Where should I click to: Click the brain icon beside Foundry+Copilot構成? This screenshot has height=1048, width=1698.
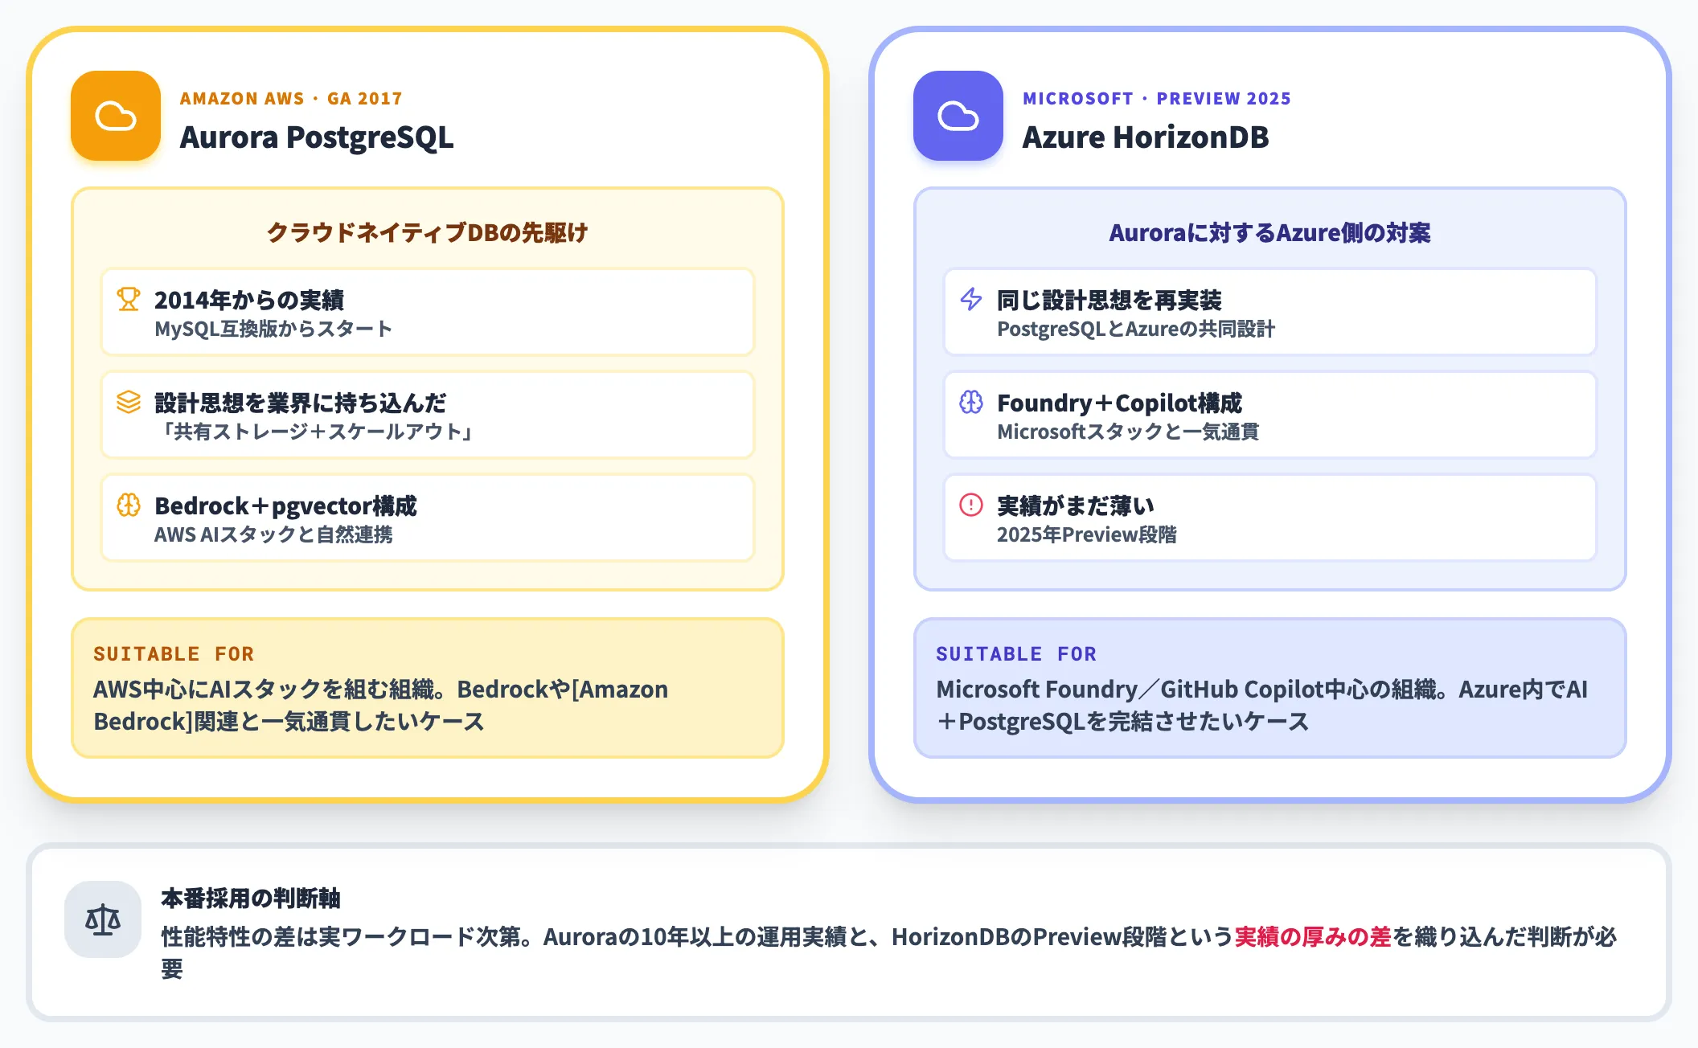pos(971,402)
